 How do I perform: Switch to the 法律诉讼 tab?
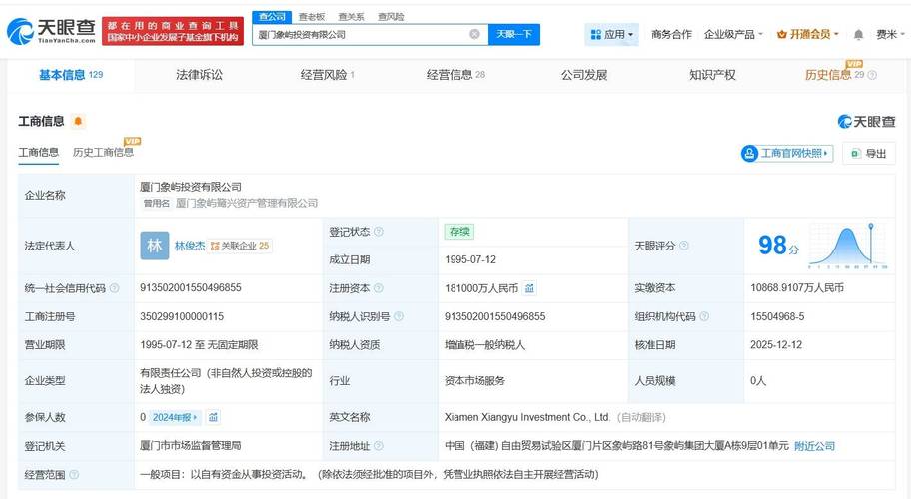coord(199,75)
